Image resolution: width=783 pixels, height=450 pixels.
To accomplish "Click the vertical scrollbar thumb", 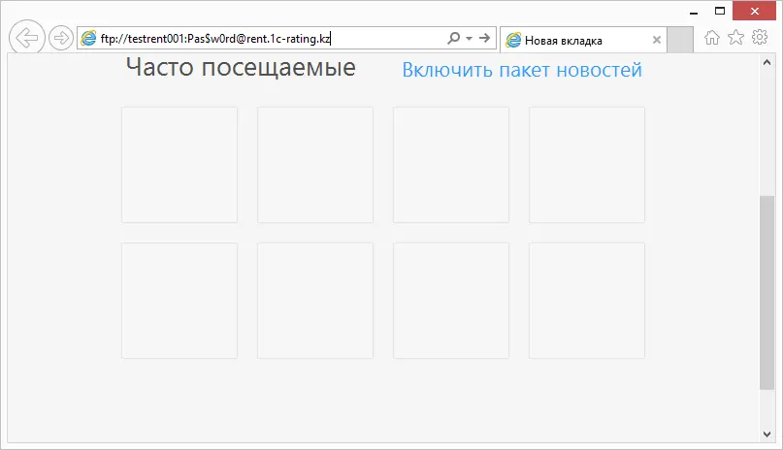I will pyautogui.click(x=767, y=292).
